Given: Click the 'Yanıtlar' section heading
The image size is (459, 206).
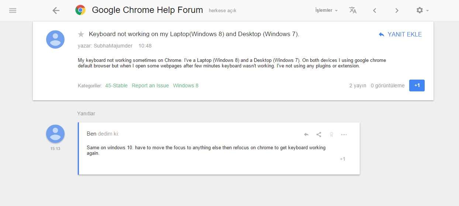Looking at the screenshot, I should tap(86, 114).
